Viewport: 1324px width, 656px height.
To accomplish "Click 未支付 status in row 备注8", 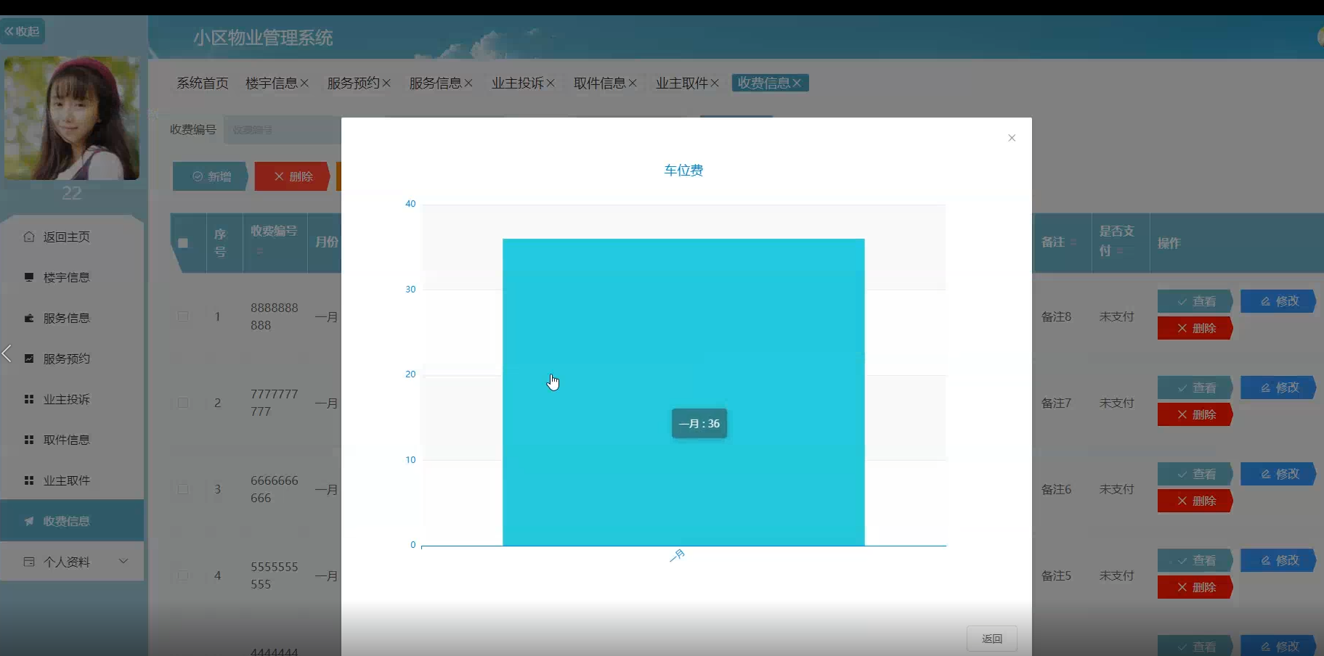I will pos(1116,316).
